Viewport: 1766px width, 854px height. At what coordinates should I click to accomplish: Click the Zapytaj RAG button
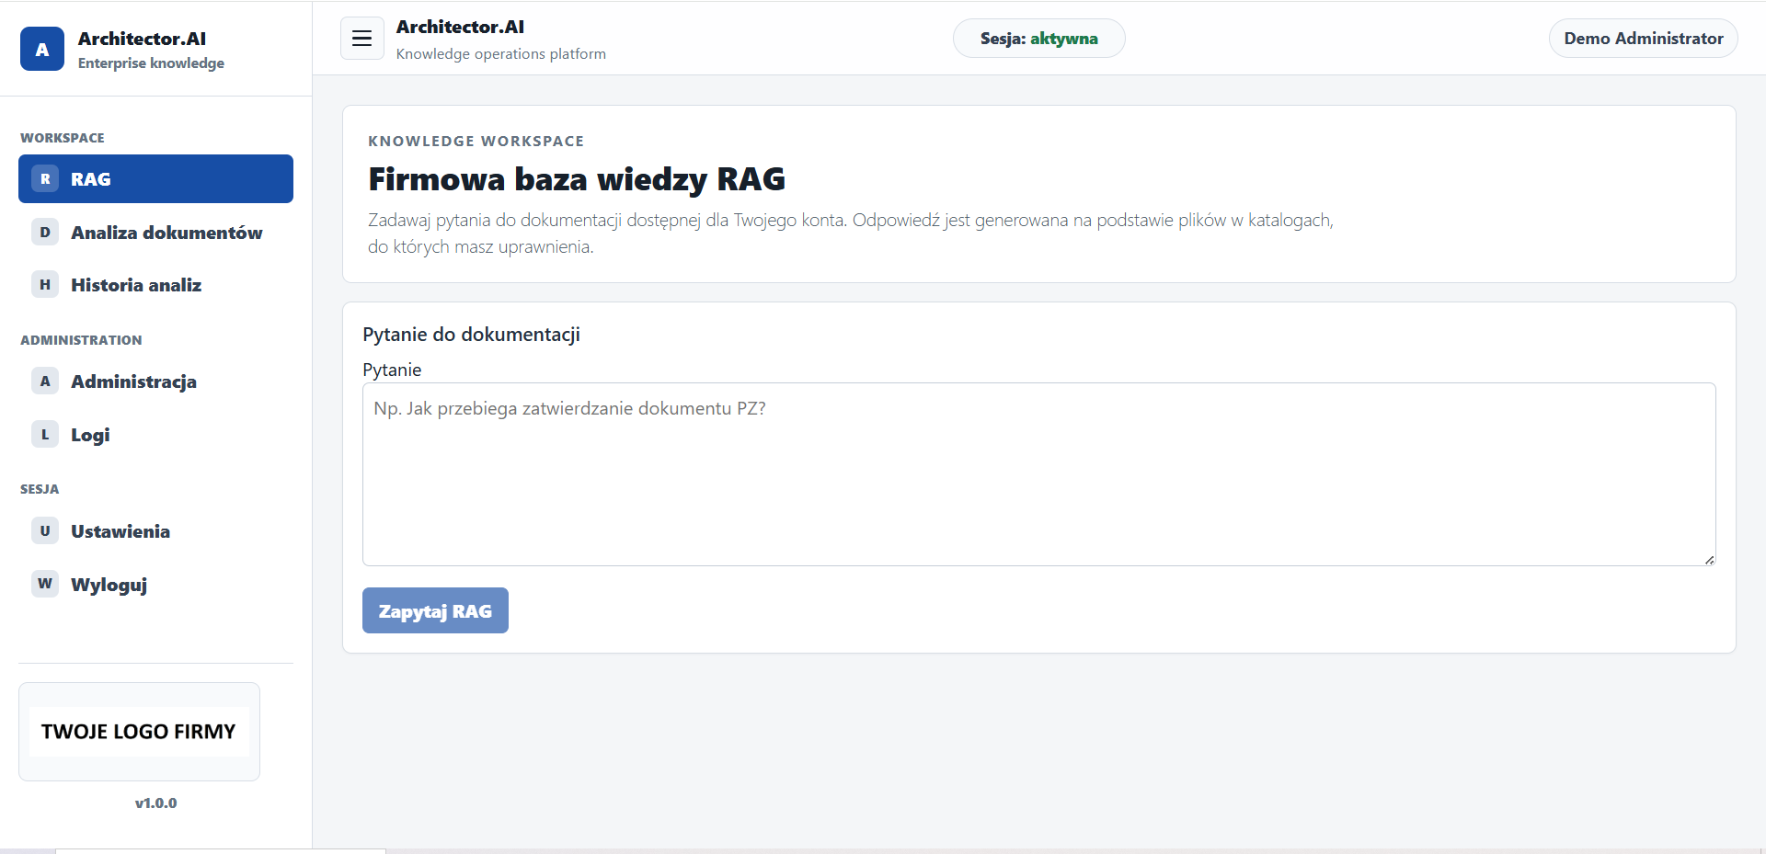[435, 610]
